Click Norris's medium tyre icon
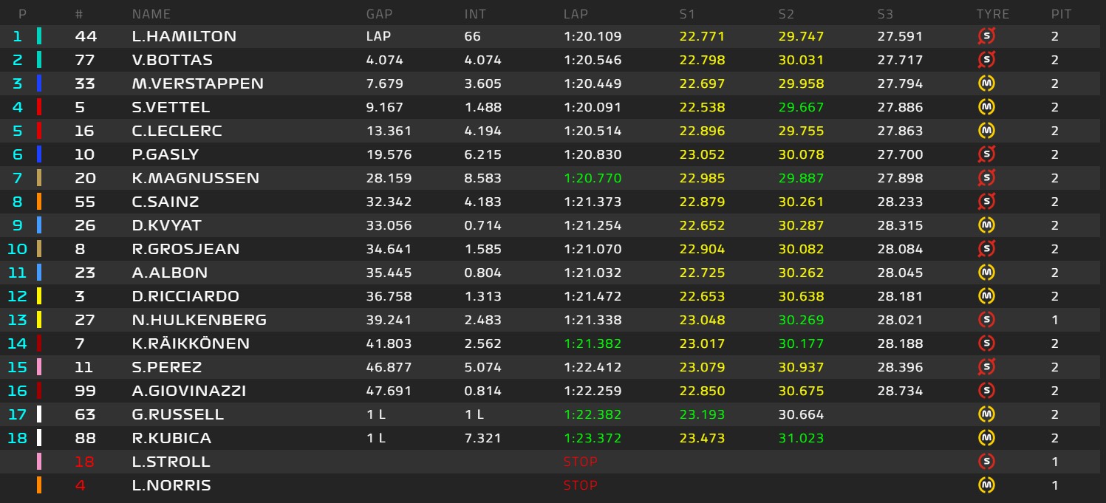 (x=986, y=485)
